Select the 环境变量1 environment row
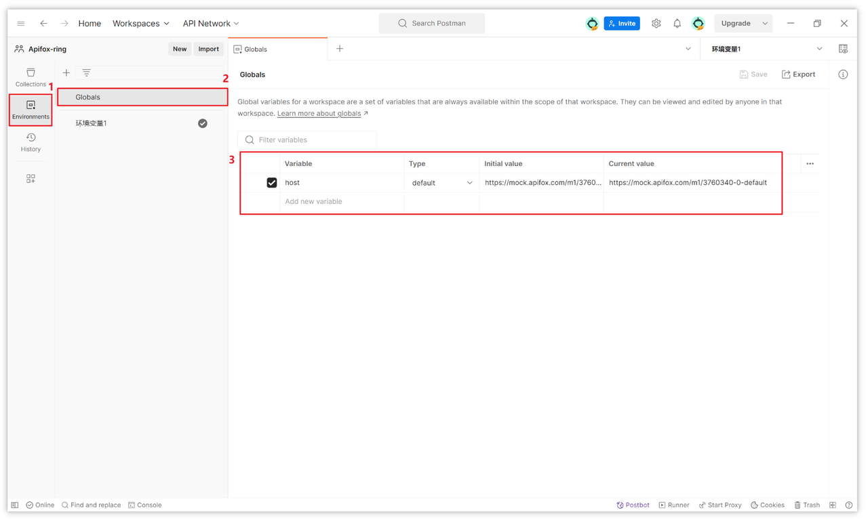 click(x=142, y=123)
